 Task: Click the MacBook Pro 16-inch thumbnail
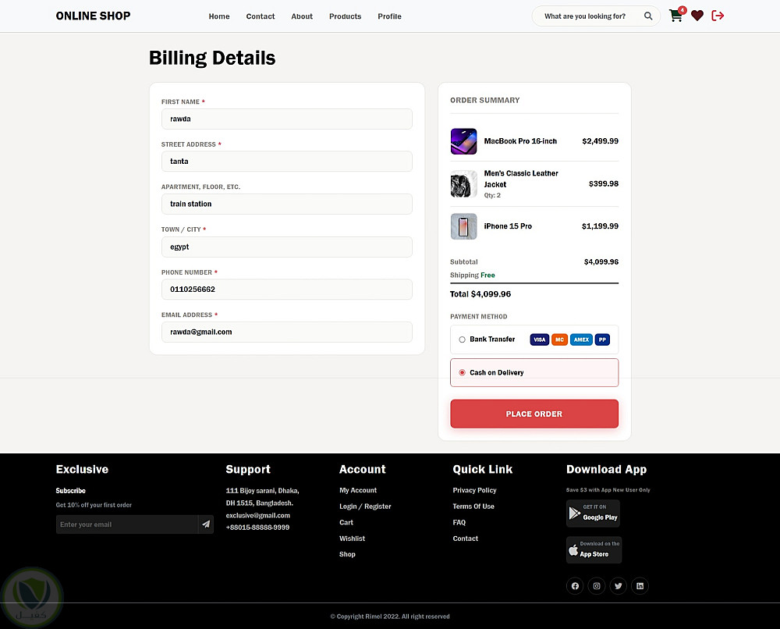tap(463, 141)
